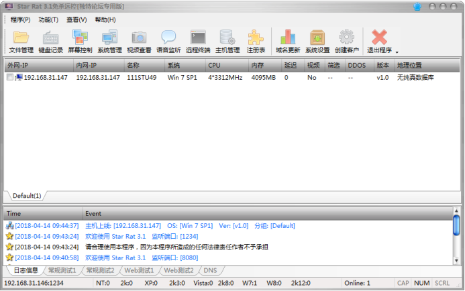Tick checkbox for host 192.168.31.147

[10, 77]
